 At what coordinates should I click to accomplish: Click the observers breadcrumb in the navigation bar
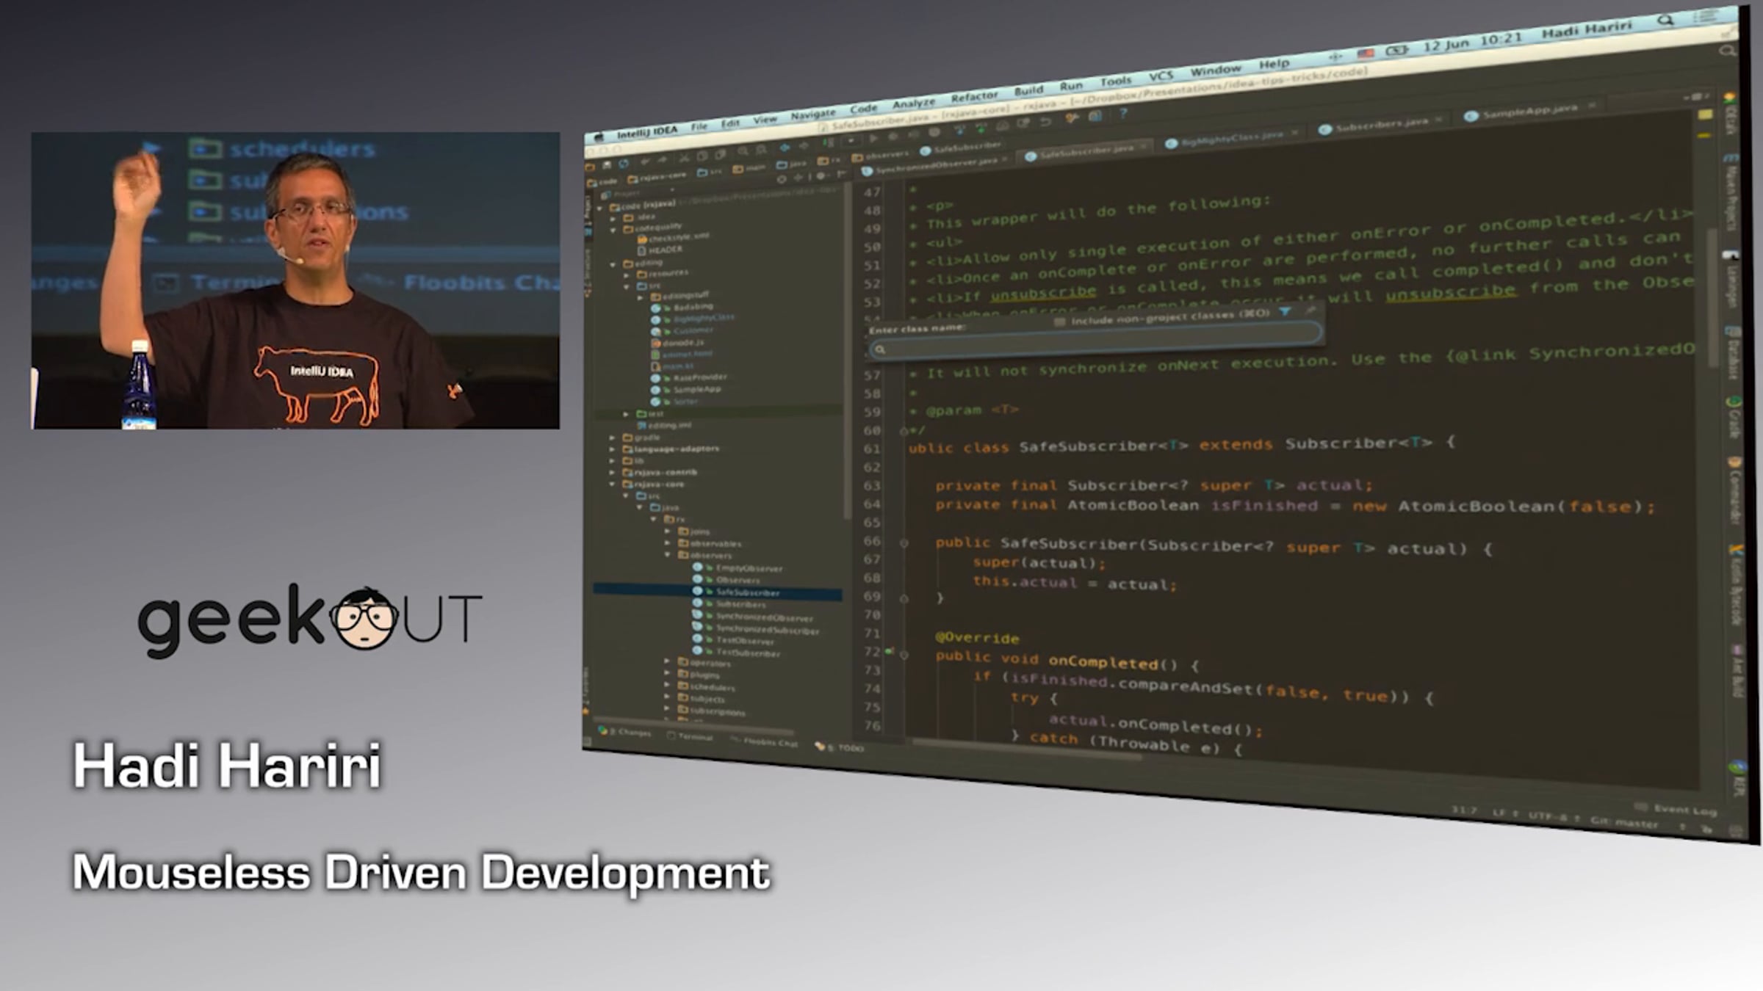880,156
